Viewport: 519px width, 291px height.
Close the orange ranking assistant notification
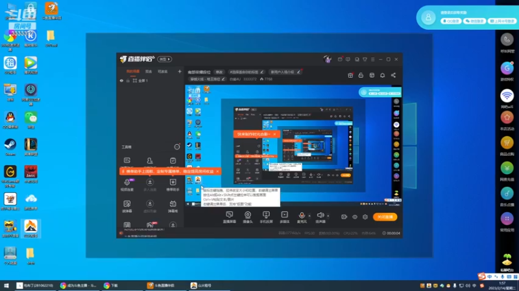[217, 171]
